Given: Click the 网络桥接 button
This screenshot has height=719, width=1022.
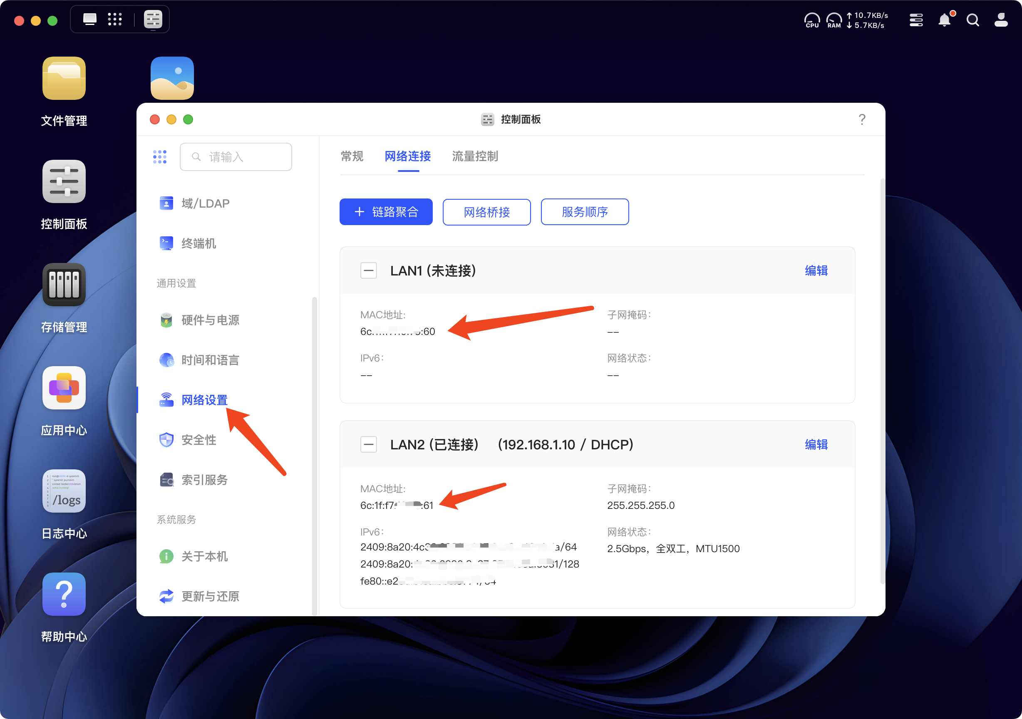Looking at the screenshot, I should tap(486, 212).
